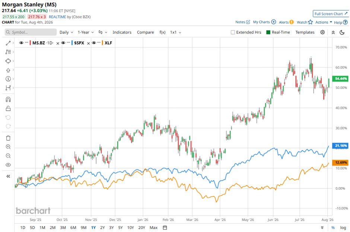
Task: Select the trend line drawing tool
Action: 8,43
